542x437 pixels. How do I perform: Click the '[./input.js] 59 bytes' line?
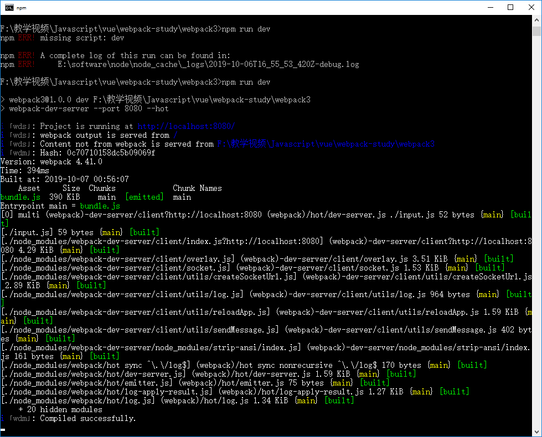(80, 232)
